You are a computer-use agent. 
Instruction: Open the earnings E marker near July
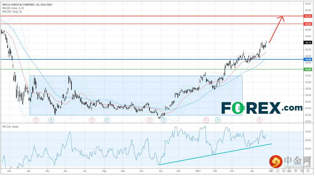[x=92, y=120]
